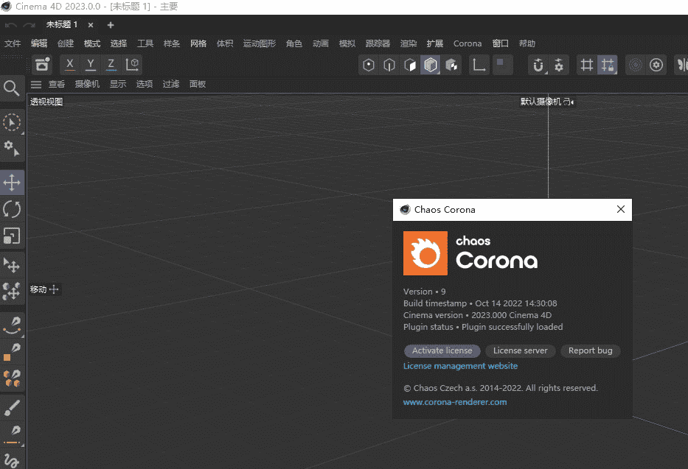
Task: Open the Corona menu
Action: click(x=467, y=43)
